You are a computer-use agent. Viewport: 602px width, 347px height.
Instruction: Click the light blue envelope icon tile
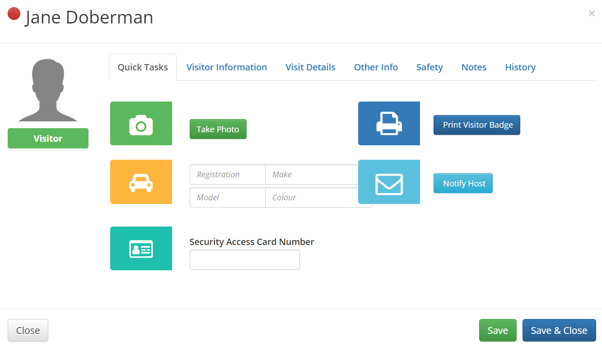tap(389, 182)
